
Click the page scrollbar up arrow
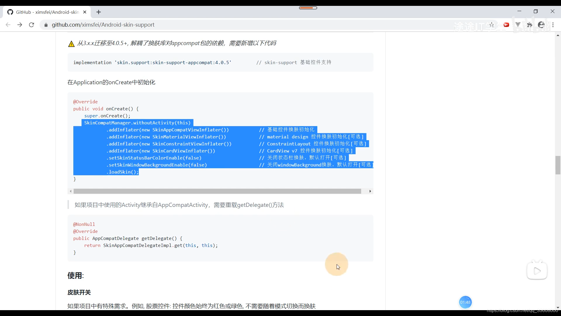point(558,35)
